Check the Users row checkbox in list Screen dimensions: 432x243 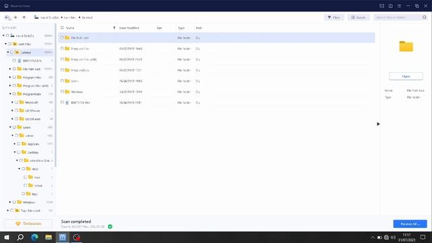(x=62, y=81)
